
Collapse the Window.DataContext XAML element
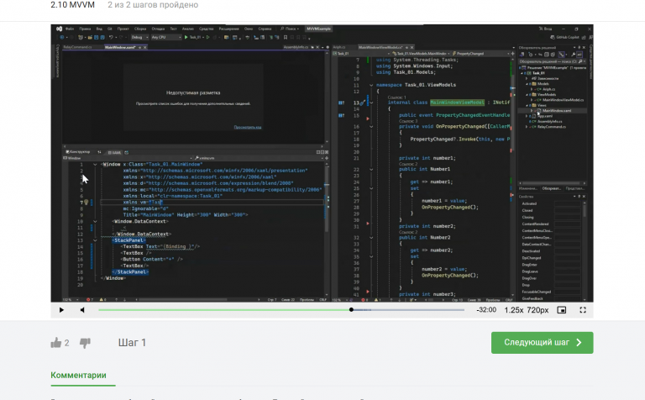tap(95, 221)
